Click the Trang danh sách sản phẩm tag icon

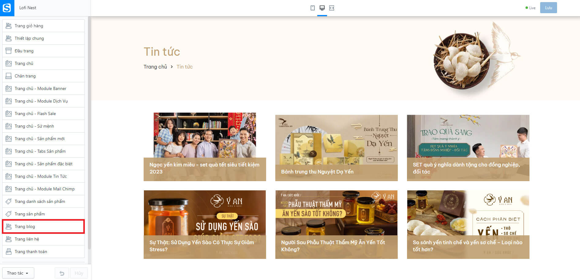[9, 201]
